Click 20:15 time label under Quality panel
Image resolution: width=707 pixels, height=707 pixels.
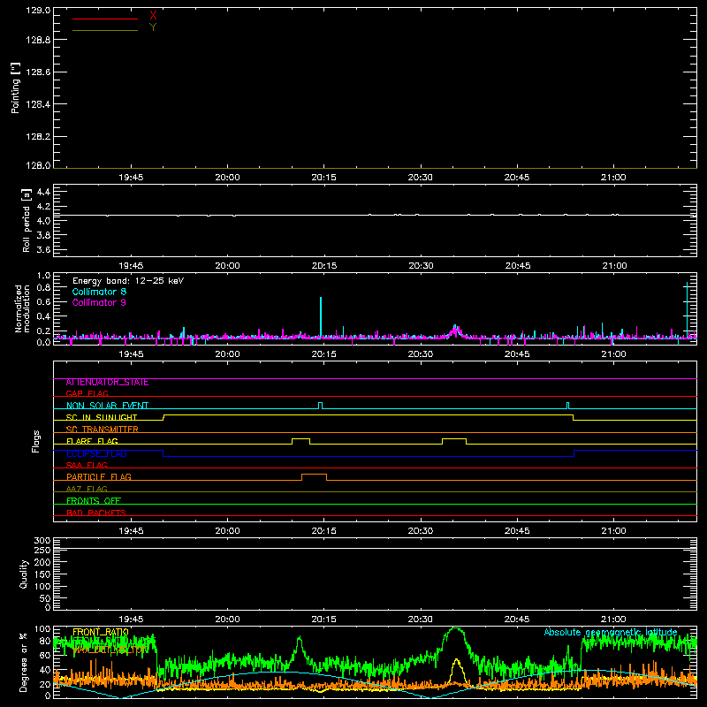pos(323,620)
